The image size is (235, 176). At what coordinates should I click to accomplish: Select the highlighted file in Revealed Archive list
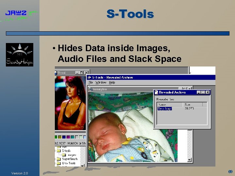tap(165, 109)
